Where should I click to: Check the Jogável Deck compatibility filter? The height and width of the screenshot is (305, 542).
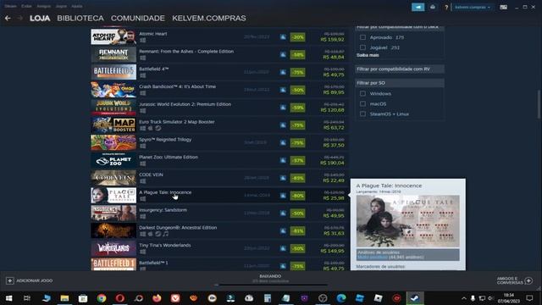point(362,47)
